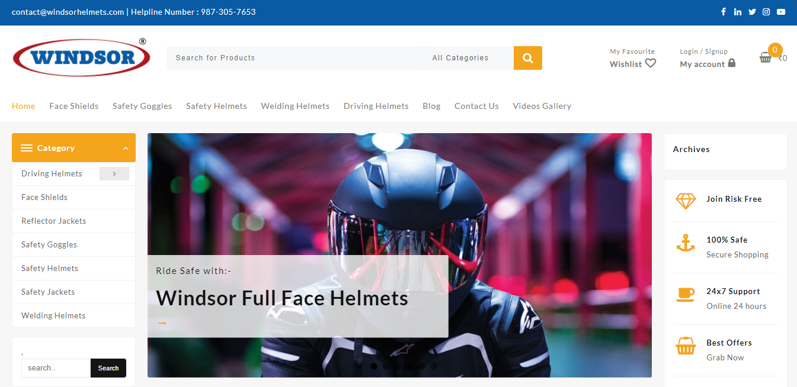This screenshot has width=797, height=387.
Task: Expand the Driving Helmets submenu arrow
Action: (x=114, y=174)
